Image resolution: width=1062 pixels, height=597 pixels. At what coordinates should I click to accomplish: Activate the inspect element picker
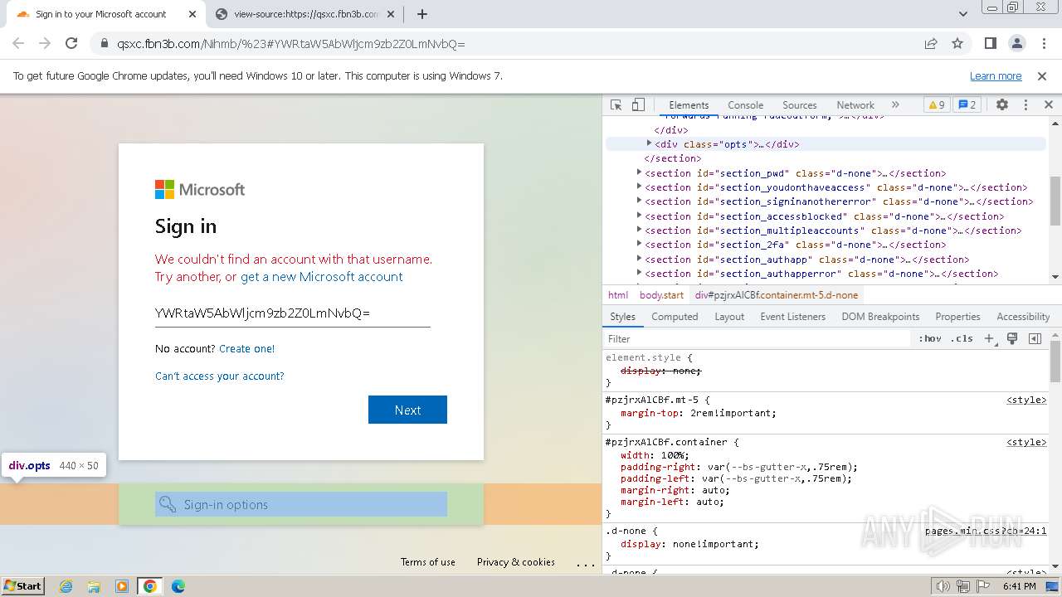(616, 105)
